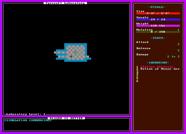Click the BIGGER IS BETTER title
Screen dimensions: 186x134
click(66, 118)
